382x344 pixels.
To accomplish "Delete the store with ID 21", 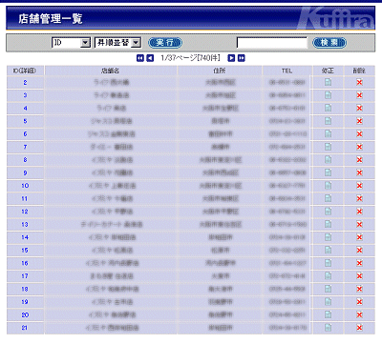I will 360,328.
